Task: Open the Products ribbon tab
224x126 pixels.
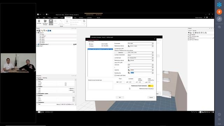Action: 56,17
